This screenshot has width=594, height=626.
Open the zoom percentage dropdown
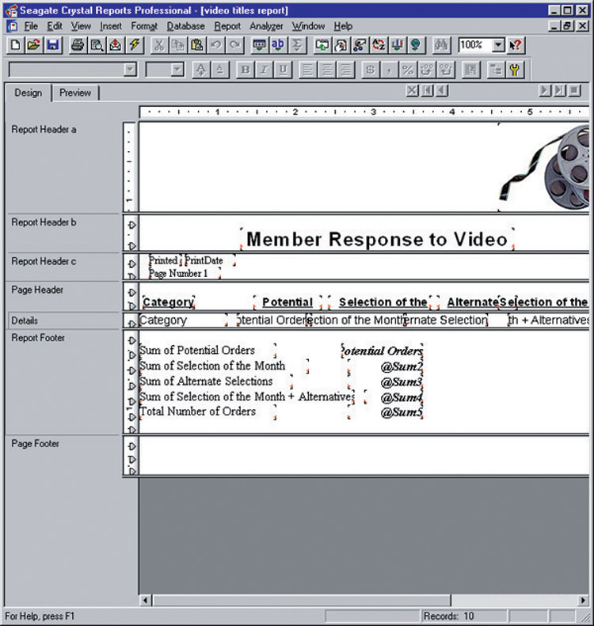[x=497, y=46]
